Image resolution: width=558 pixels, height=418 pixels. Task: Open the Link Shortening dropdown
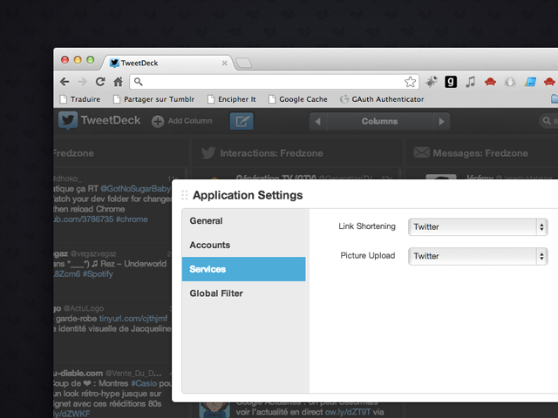coord(478,226)
